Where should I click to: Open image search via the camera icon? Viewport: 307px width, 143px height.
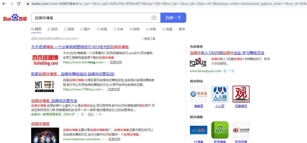(x=154, y=18)
